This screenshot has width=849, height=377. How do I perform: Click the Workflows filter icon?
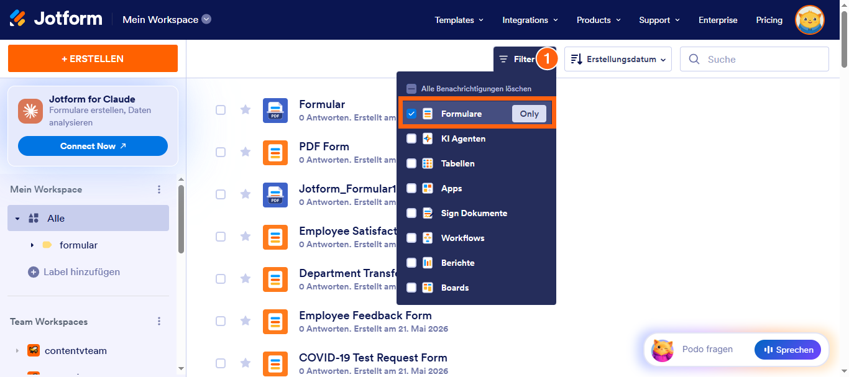click(428, 238)
